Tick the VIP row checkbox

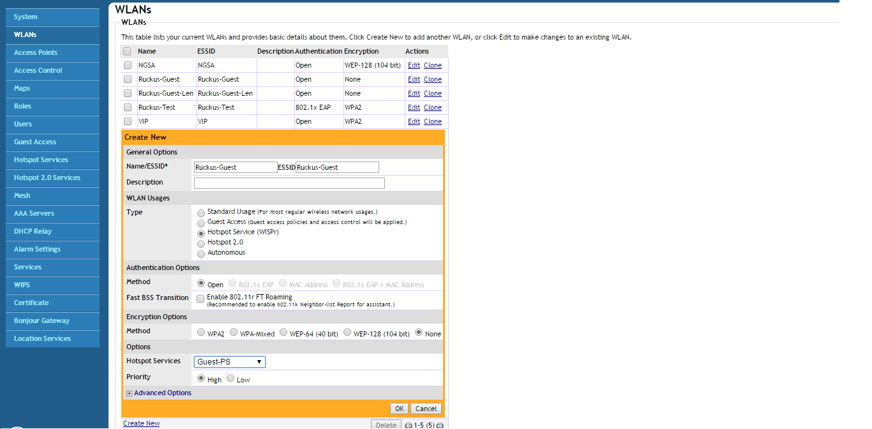coord(128,121)
